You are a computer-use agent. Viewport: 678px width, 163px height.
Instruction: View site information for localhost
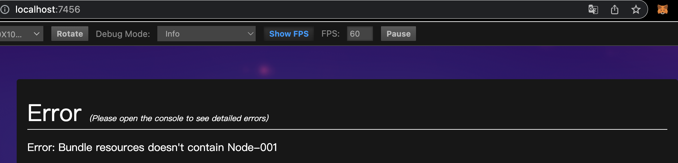click(5, 9)
